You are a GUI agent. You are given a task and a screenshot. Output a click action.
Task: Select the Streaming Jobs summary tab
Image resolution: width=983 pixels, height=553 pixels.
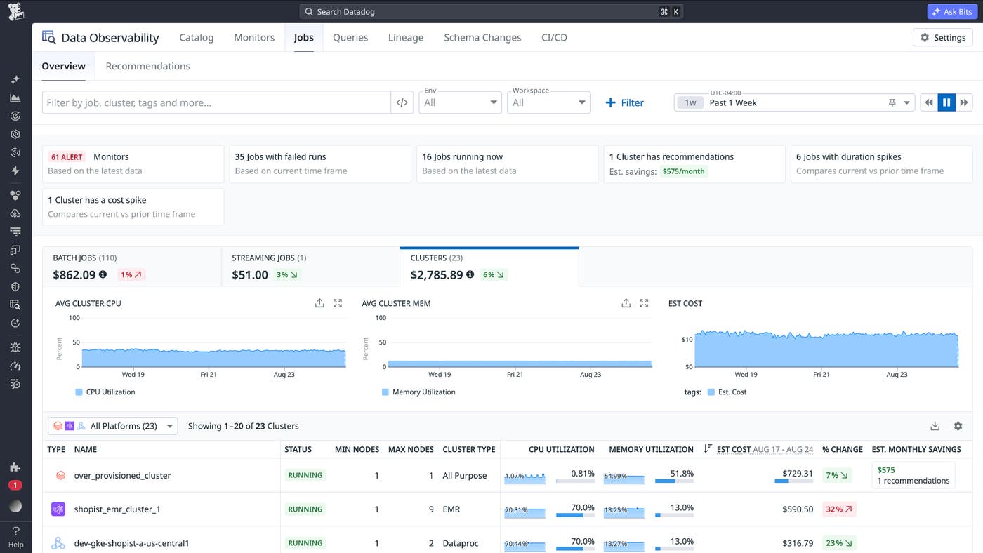coord(310,267)
